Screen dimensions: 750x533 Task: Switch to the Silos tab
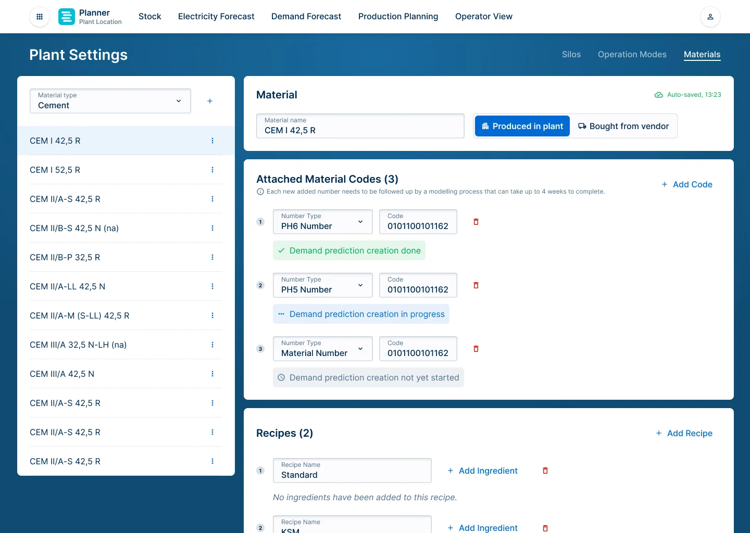[x=571, y=55]
